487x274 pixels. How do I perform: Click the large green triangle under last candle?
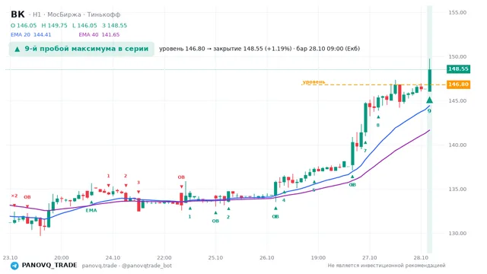click(429, 100)
